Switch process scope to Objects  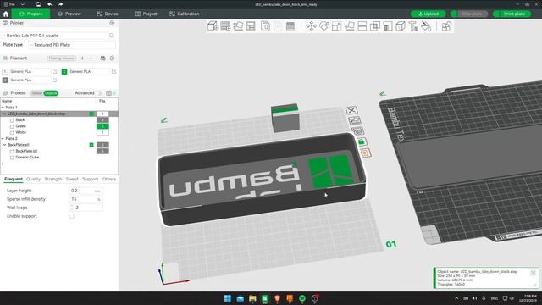(x=51, y=93)
